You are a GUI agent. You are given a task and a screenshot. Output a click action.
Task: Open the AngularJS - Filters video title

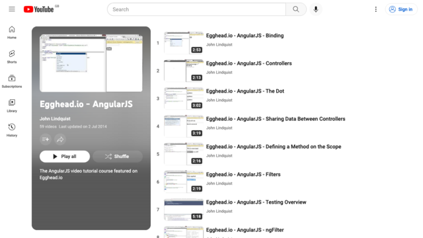pos(243,175)
